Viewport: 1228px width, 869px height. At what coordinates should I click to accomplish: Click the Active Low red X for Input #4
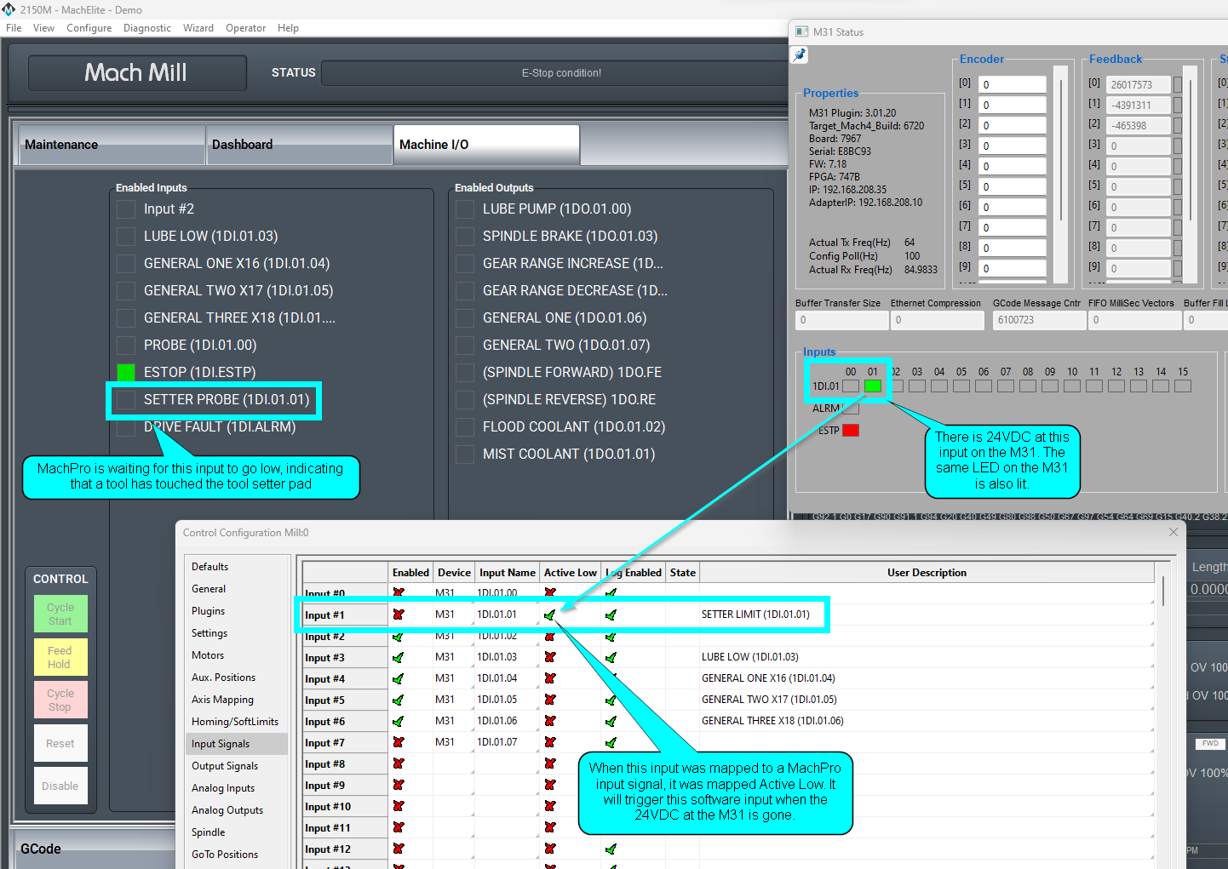pos(550,678)
